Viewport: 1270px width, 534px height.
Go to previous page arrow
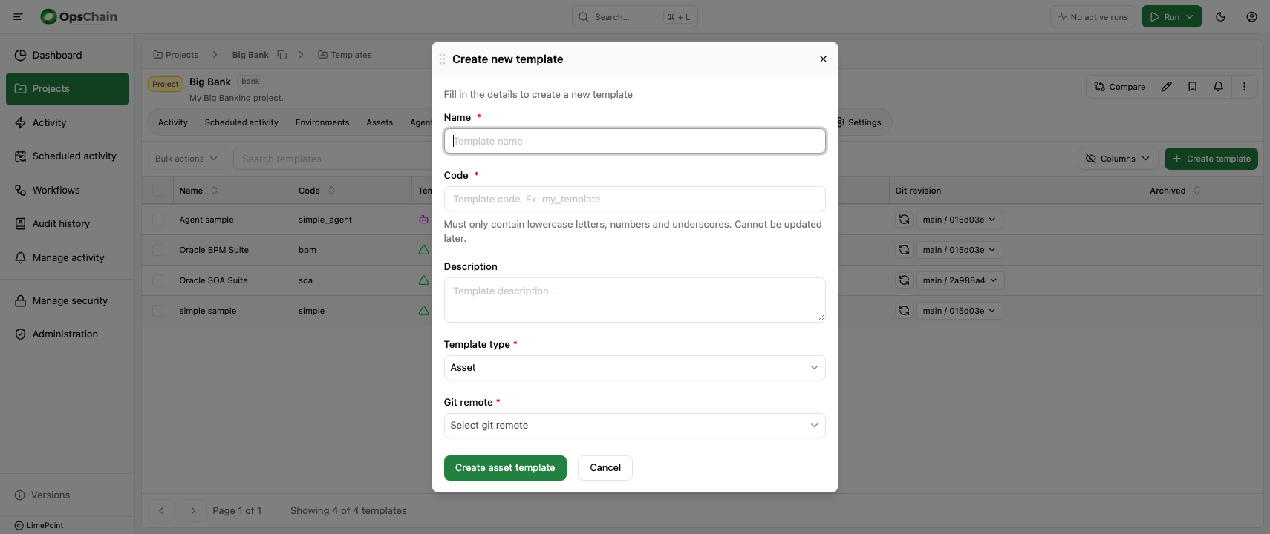(x=161, y=510)
